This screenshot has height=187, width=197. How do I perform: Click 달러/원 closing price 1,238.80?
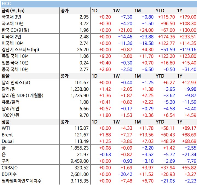click(80, 89)
